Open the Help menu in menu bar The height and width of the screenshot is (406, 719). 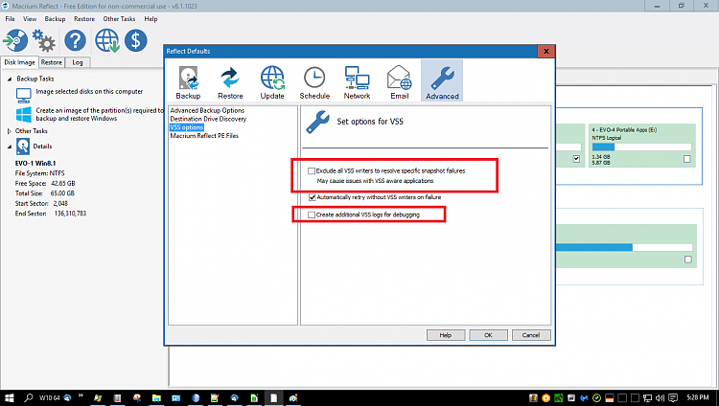coord(151,19)
